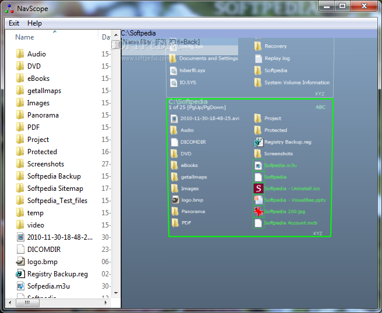Image resolution: width=382 pixels, height=313 pixels.
Task: Select logo.bmp in green panel
Action: pos(187,200)
